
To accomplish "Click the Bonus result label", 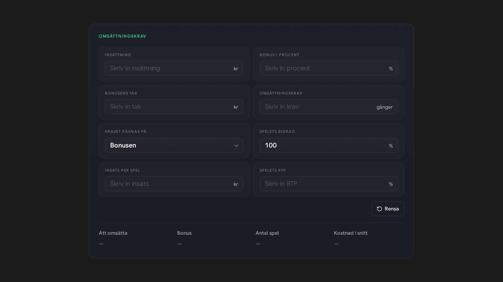I will point(184,233).
